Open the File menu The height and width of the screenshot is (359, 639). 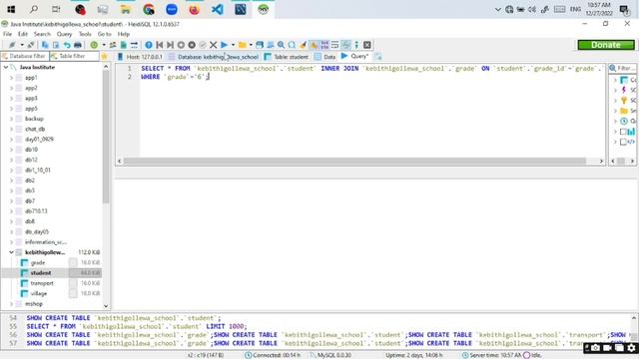7,34
